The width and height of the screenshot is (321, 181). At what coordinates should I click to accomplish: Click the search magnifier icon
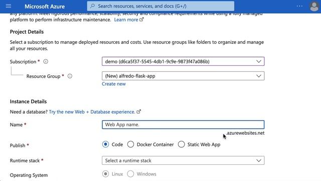point(92,6)
